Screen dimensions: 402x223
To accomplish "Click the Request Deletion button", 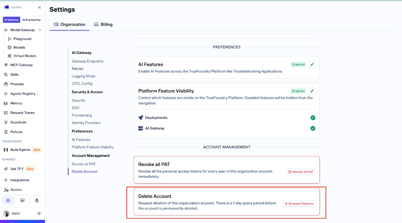I will (x=299, y=203).
